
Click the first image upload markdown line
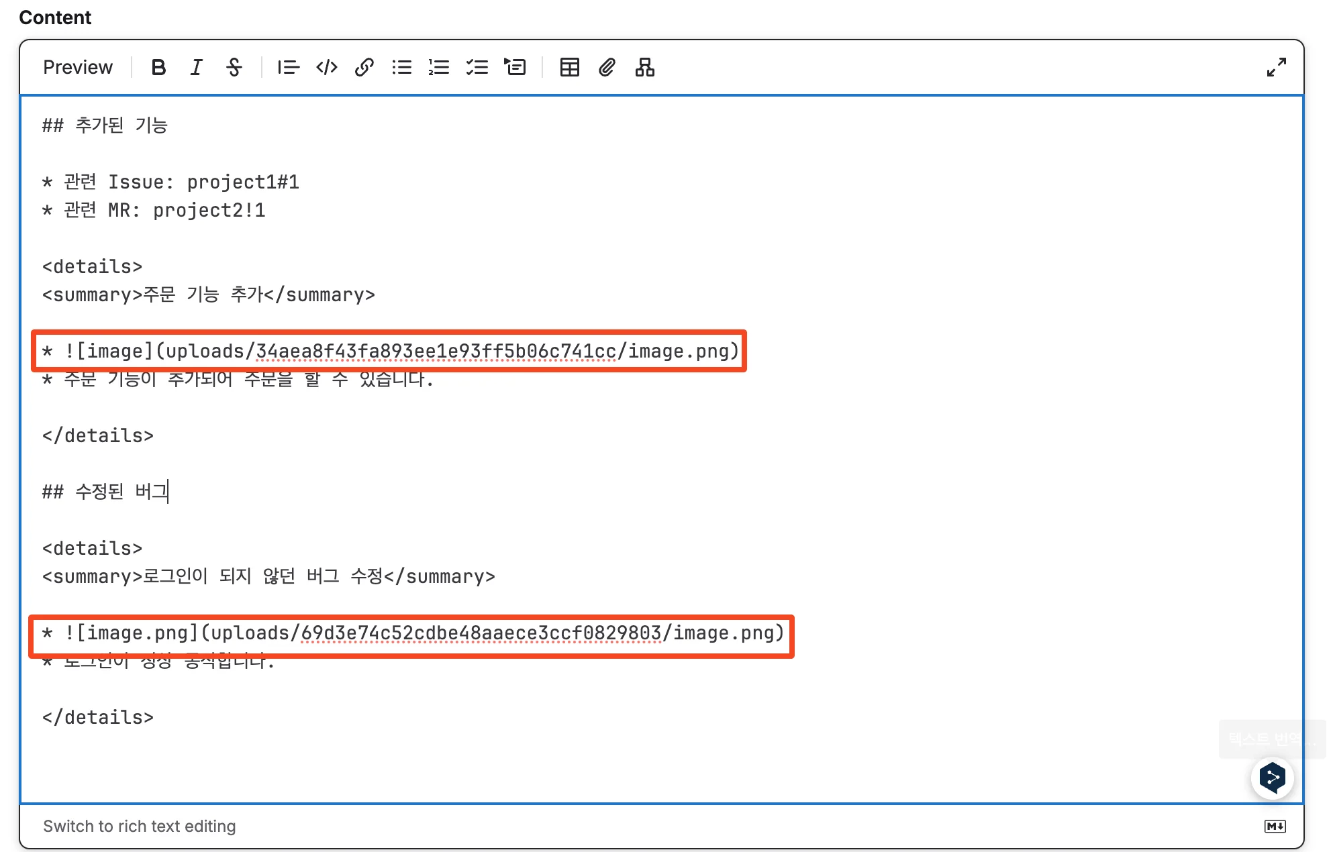(389, 351)
